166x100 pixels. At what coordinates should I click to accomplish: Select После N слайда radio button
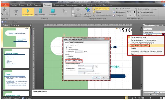tap(67, 61)
